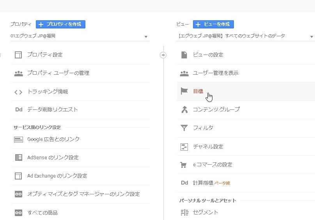Open AdSense のリンク設定 link
315x220 pixels.
pos(53,158)
